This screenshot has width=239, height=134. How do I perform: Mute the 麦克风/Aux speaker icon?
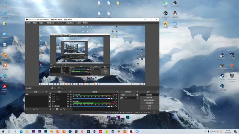pos(112,99)
